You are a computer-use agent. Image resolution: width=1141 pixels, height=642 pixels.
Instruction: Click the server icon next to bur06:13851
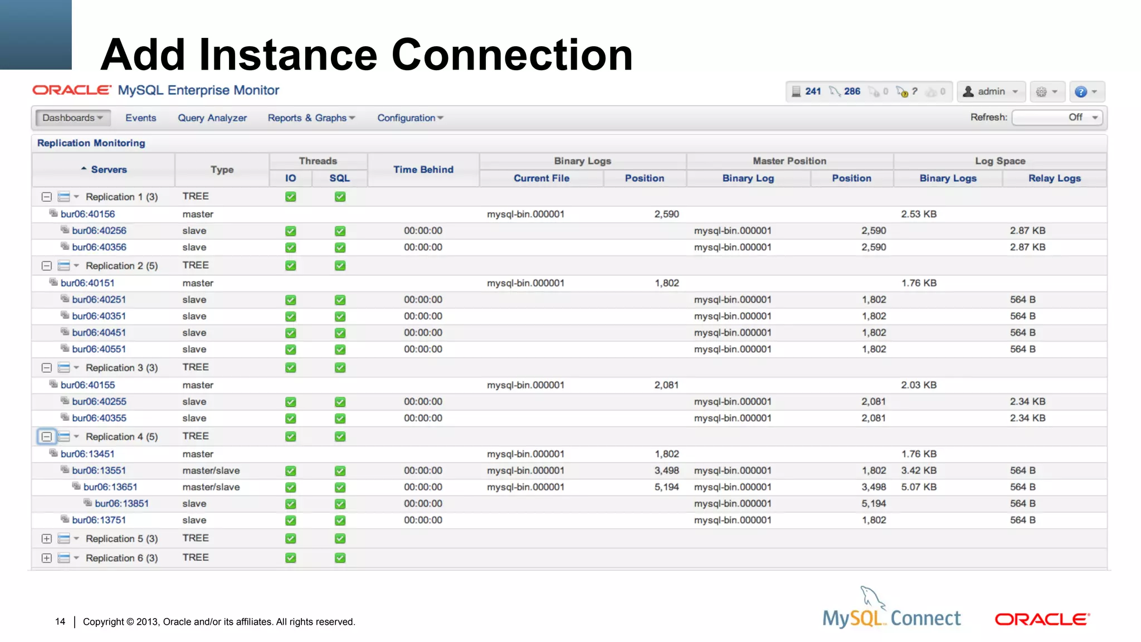[x=88, y=503]
